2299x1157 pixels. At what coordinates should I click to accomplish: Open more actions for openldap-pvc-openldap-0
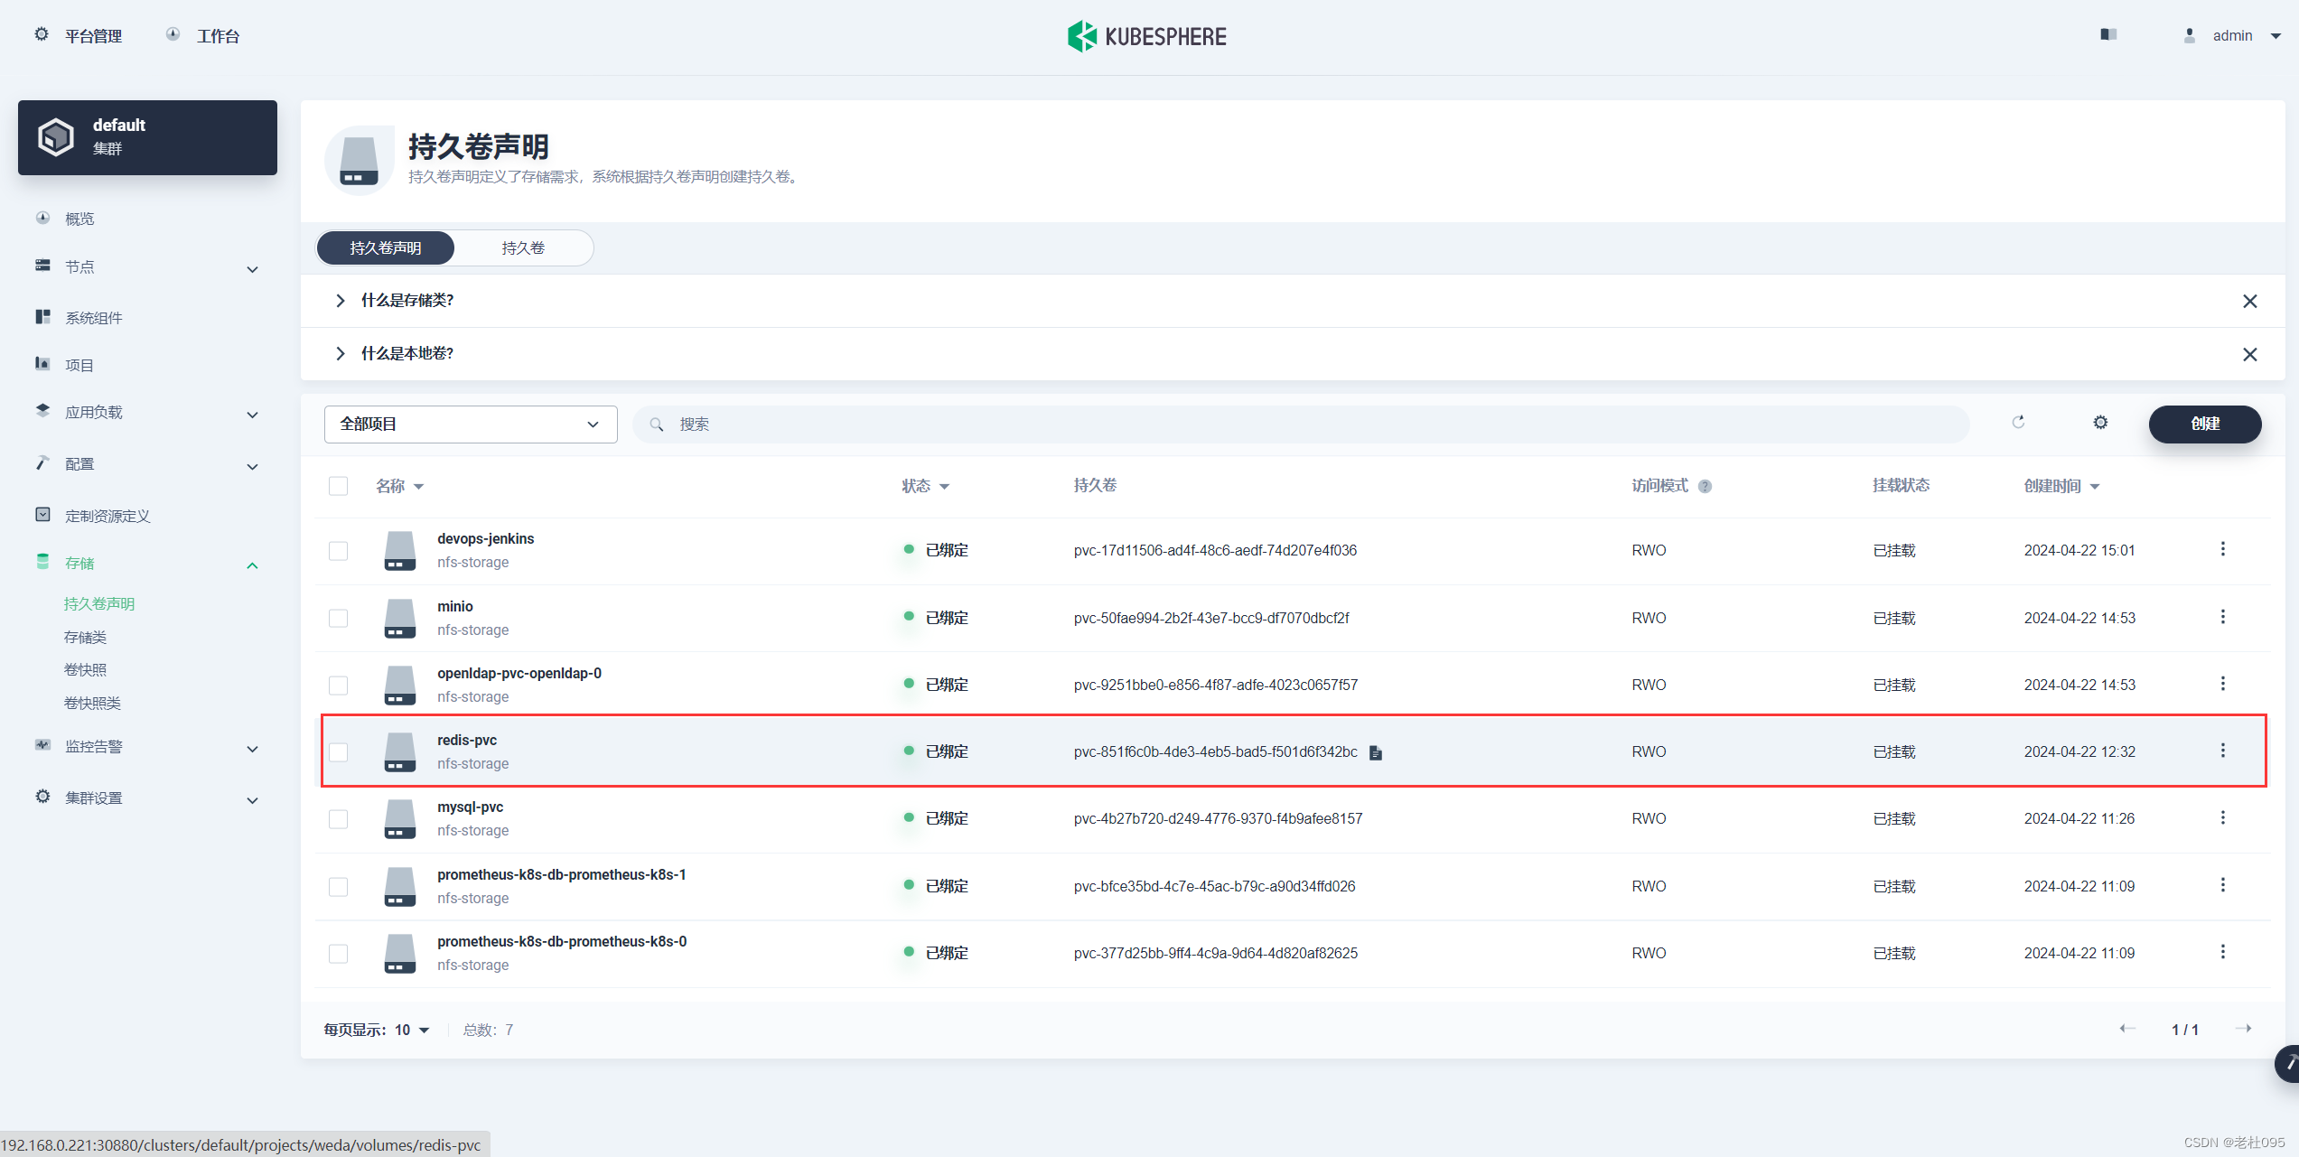pyautogui.click(x=2222, y=684)
